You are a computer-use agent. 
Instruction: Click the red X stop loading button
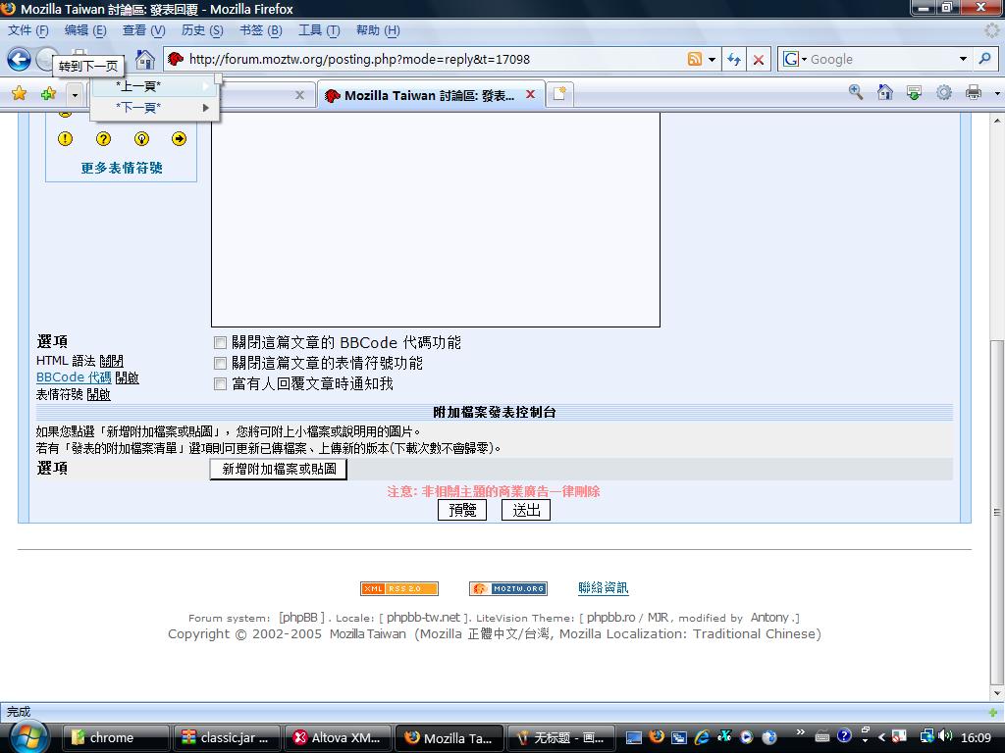coord(758,60)
